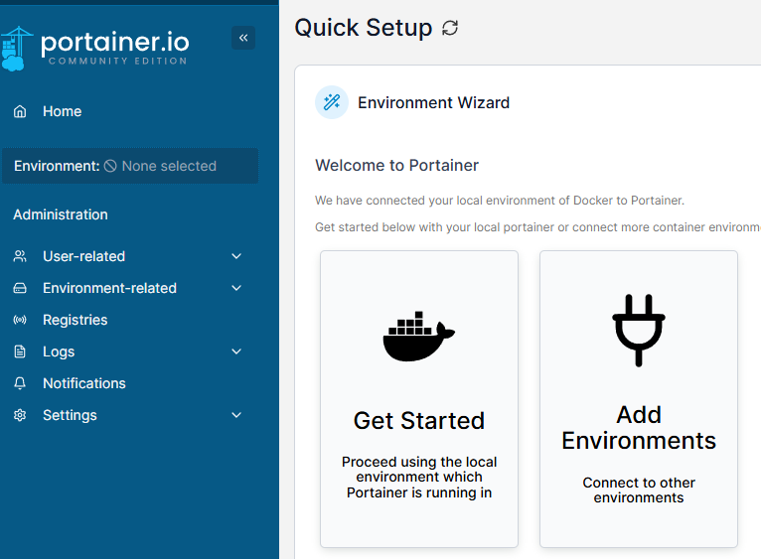
Task: Open the Settings menu item
Action: [x=70, y=415]
